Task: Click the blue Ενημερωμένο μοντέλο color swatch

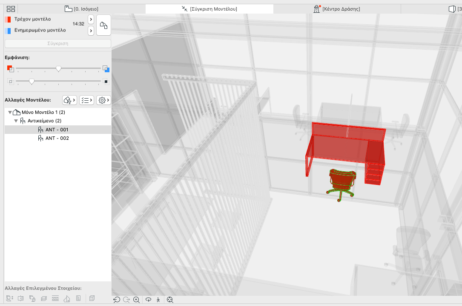Action: pos(8,31)
